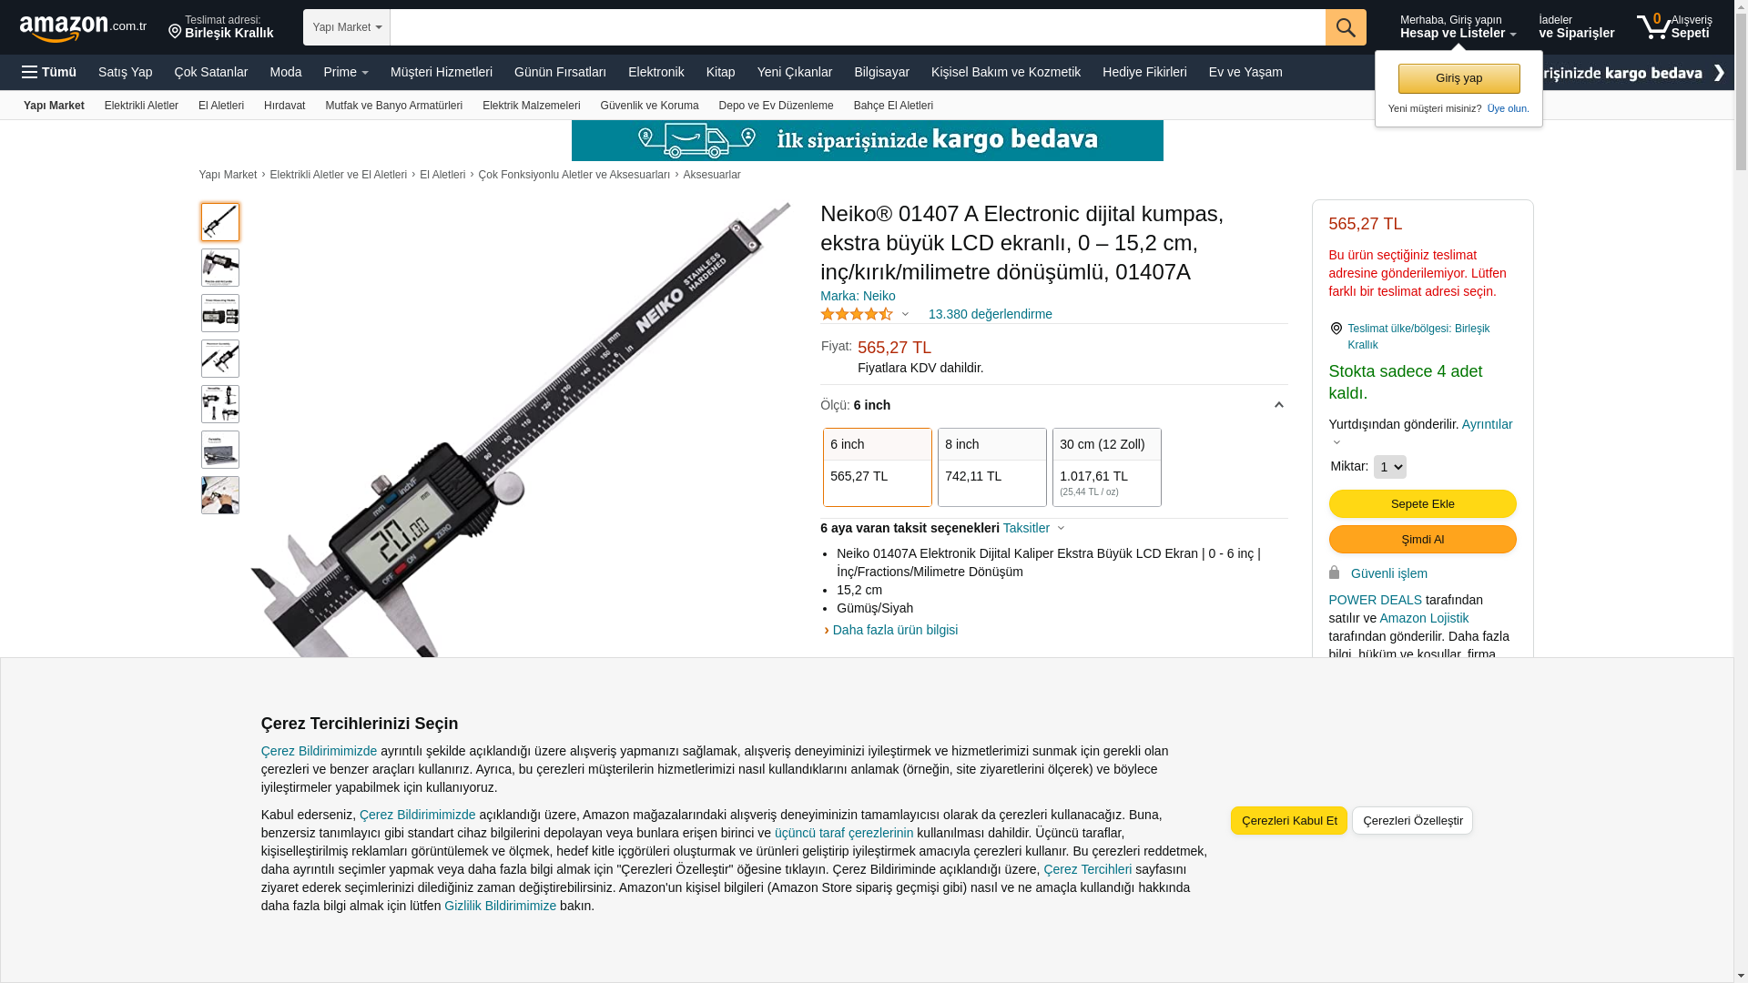Choose the 30 cm (12 Zoll) size
Viewport: 1748px width, 983px height.
[x=1107, y=467]
